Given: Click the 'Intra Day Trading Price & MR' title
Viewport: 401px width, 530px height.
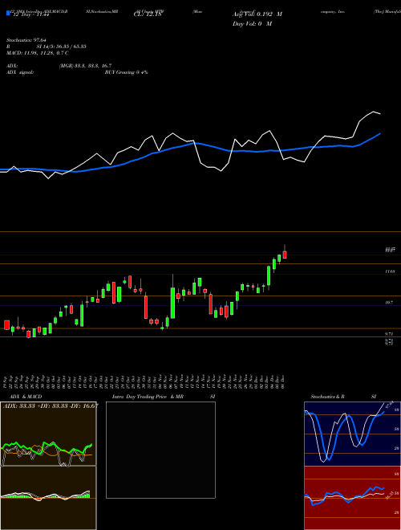Looking at the screenshot, I should pyautogui.click(x=148, y=397).
